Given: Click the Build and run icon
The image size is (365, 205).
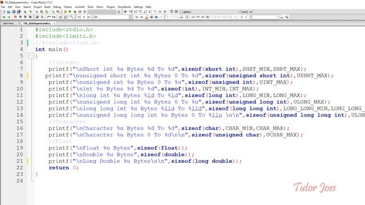Looking at the screenshot, I should tap(75, 11).
